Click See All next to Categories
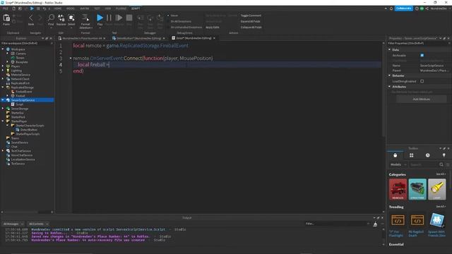 point(441,174)
